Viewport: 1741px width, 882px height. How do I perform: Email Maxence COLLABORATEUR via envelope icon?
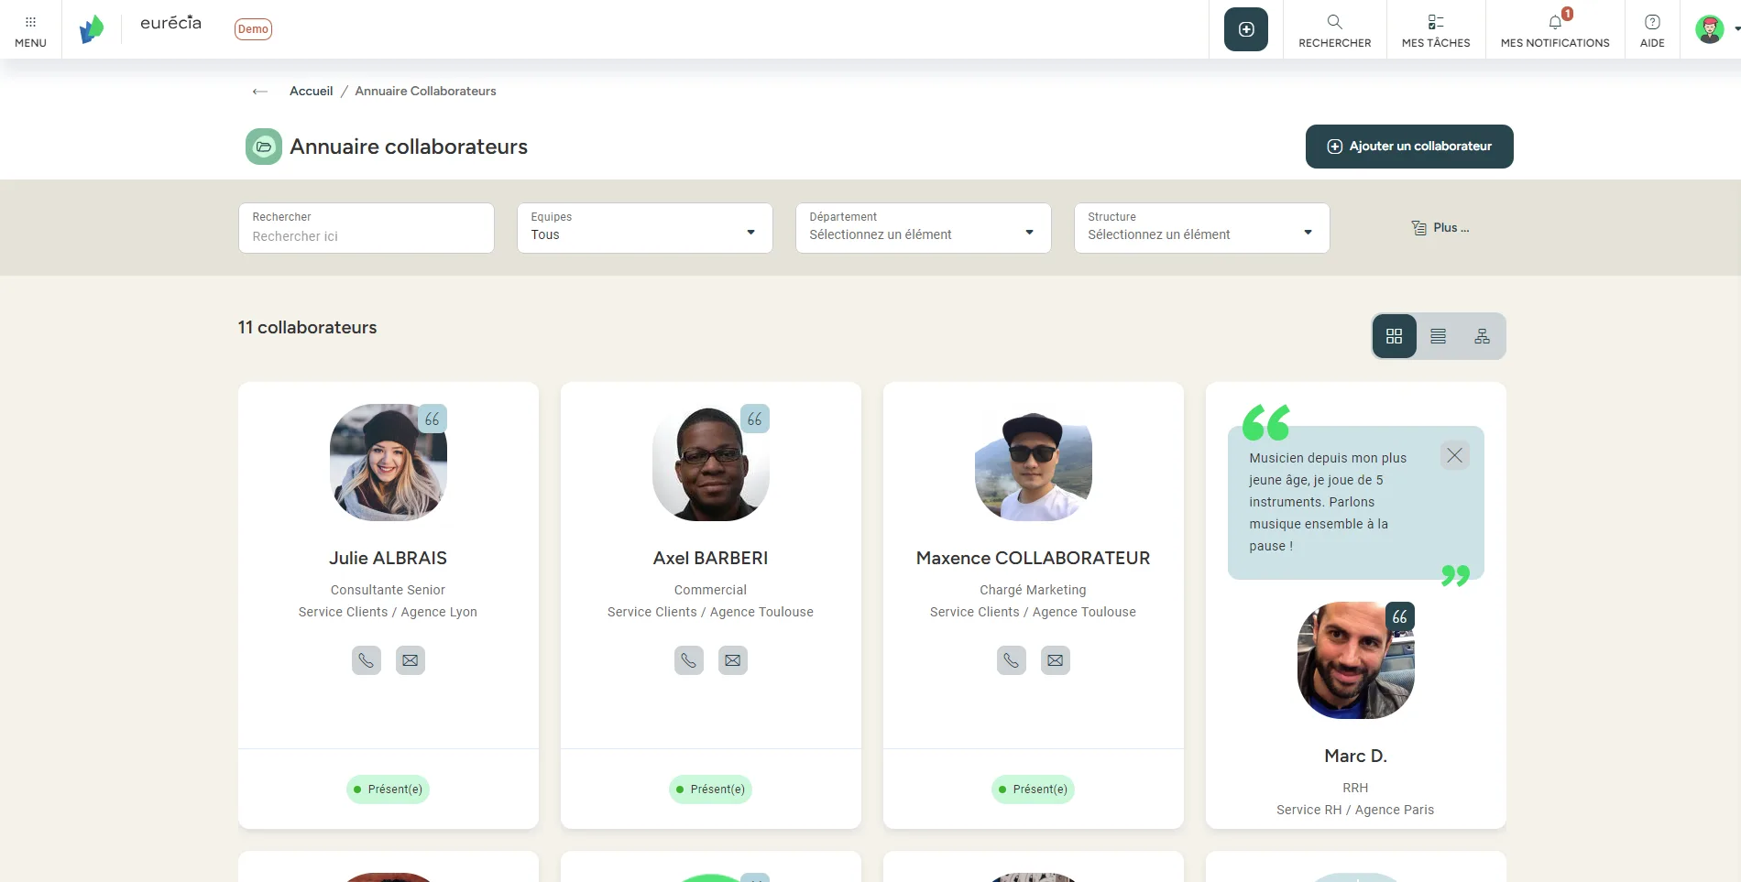click(x=1056, y=660)
